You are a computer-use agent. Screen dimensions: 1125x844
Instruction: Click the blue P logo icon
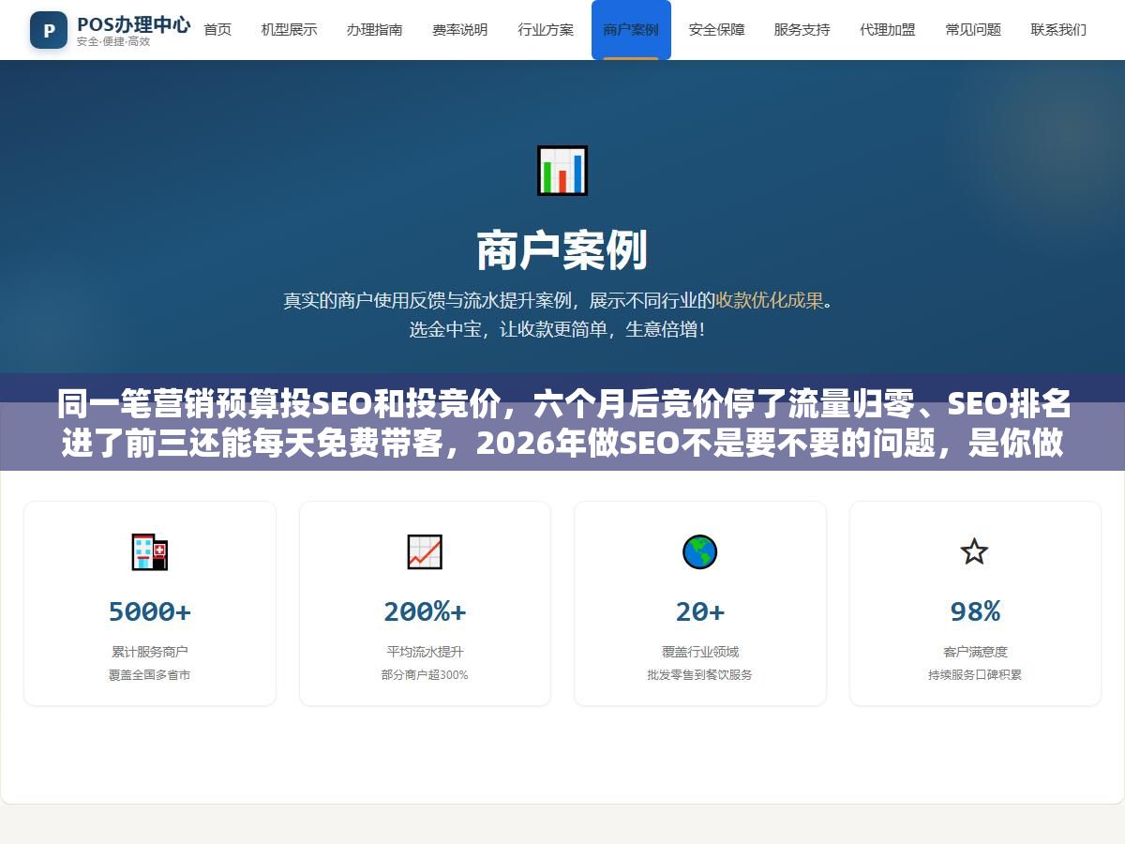[49, 30]
